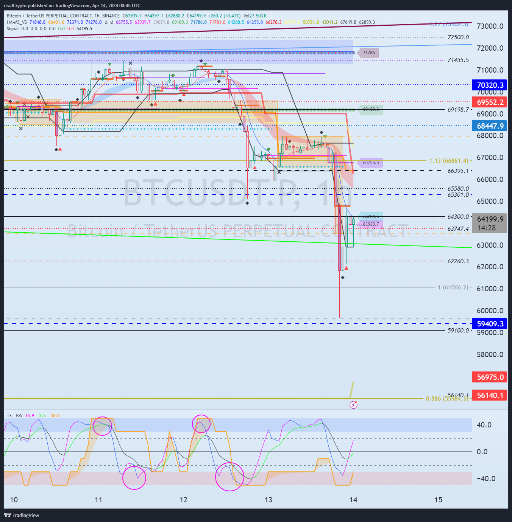Screen dimensions: 512x522
Task: Select date 11 on the time axis
Action: pos(98,500)
